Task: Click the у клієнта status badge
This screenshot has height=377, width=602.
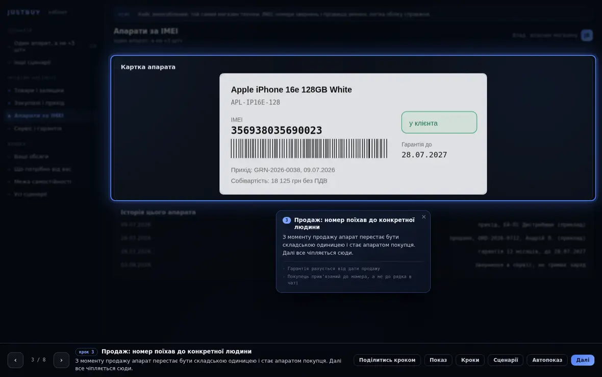Action: click(439, 123)
